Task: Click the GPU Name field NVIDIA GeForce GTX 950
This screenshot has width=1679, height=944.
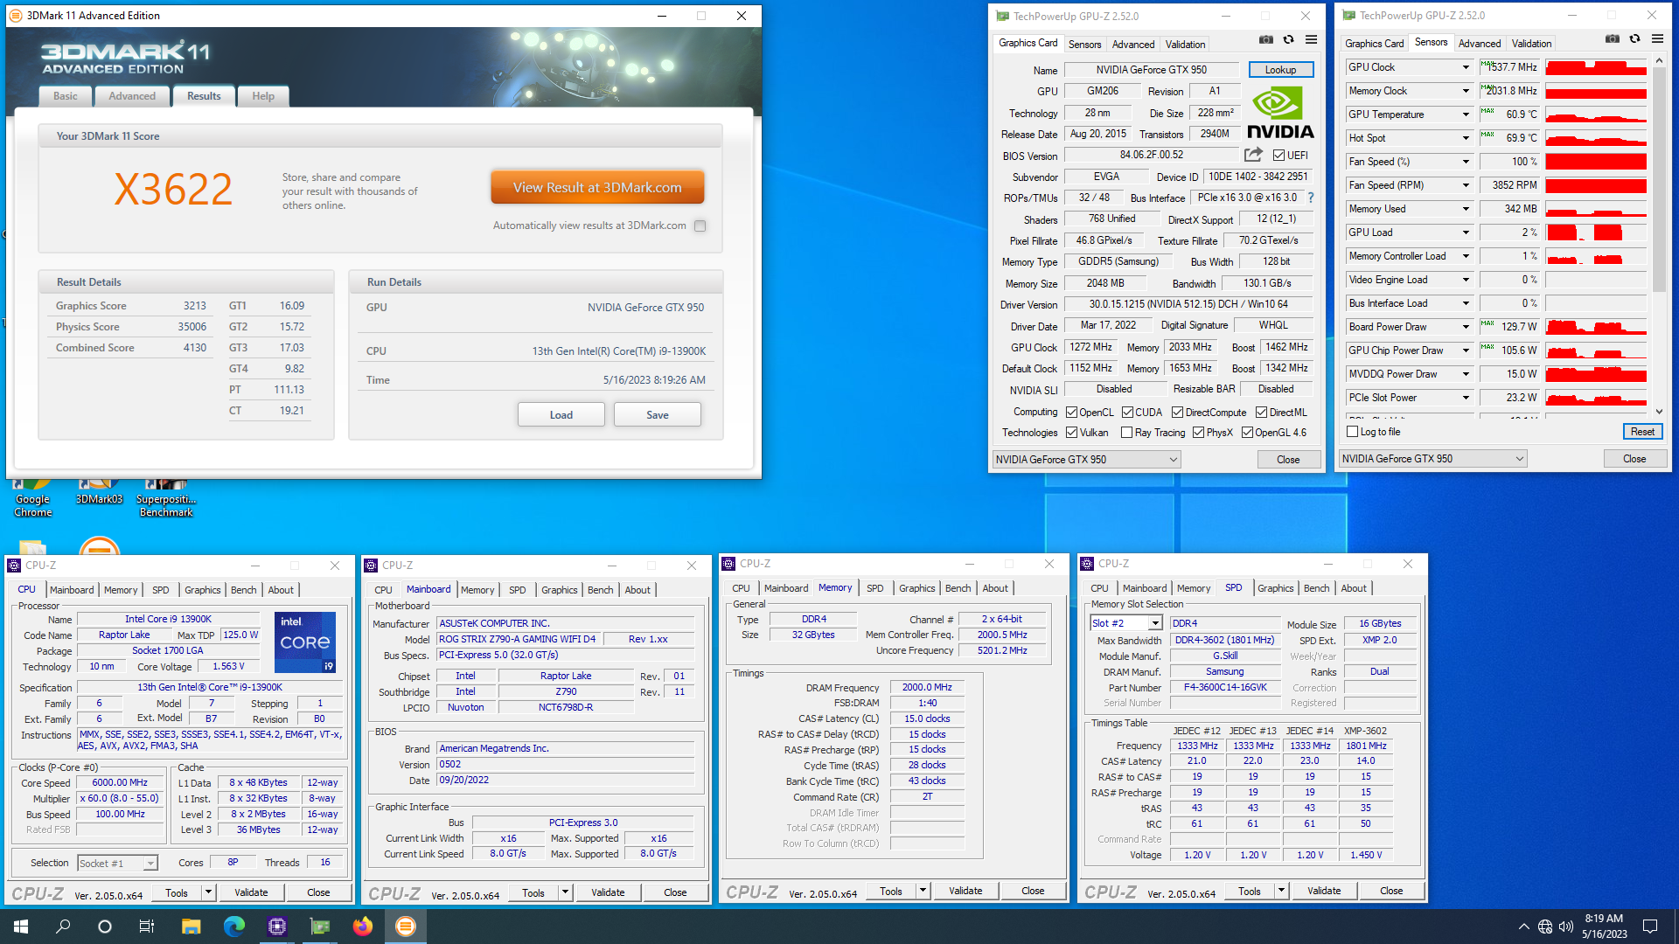Action: pos(1151,70)
